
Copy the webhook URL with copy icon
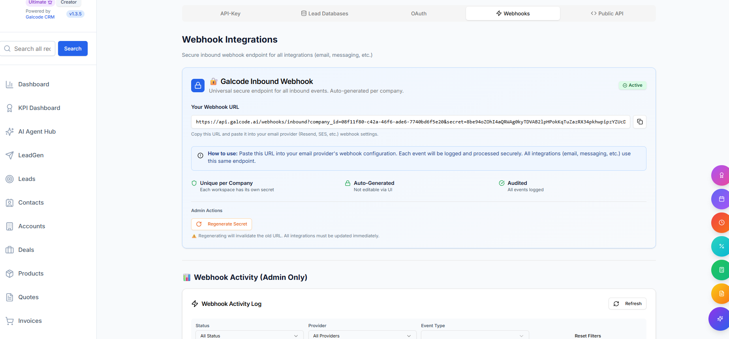pos(640,122)
